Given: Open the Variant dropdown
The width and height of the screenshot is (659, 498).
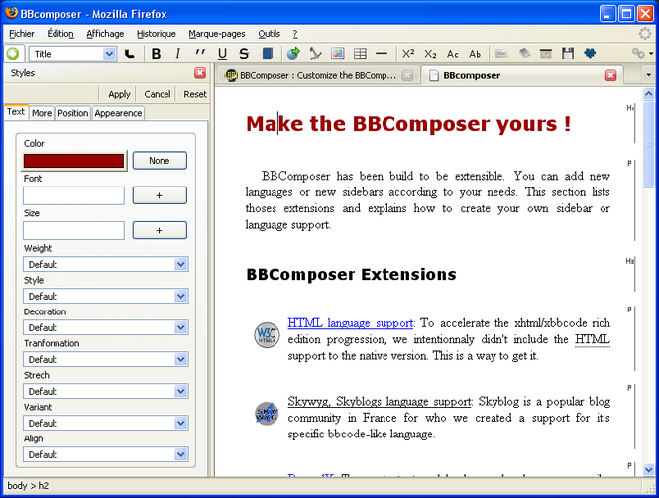Looking at the screenshot, I should [x=105, y=424].
